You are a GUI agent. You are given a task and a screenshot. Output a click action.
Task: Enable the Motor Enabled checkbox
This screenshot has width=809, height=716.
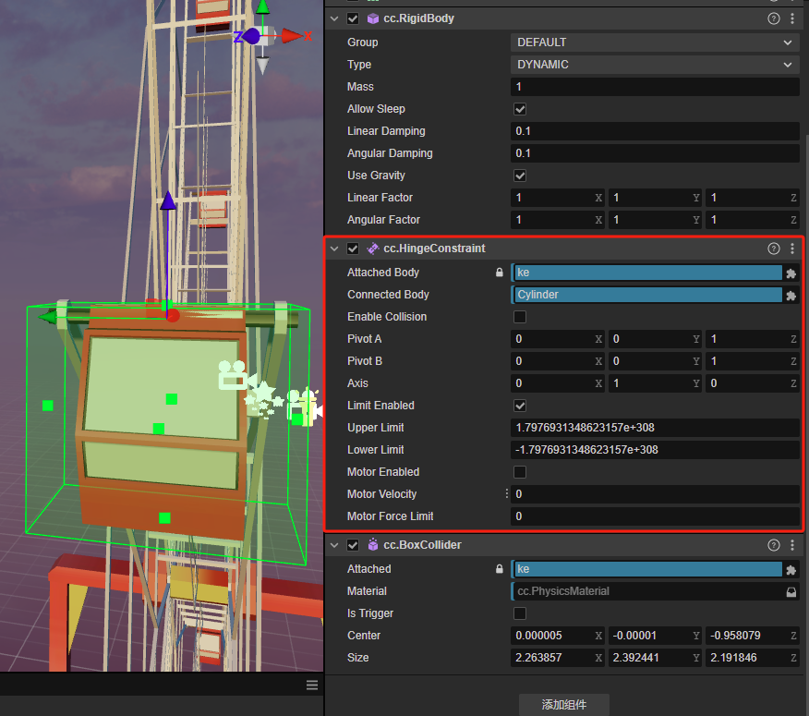(x=520, y=472)
